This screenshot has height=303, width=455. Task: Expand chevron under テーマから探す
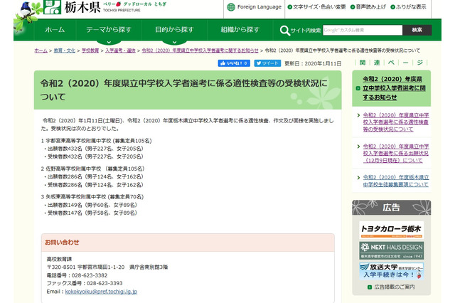[109, 42]
